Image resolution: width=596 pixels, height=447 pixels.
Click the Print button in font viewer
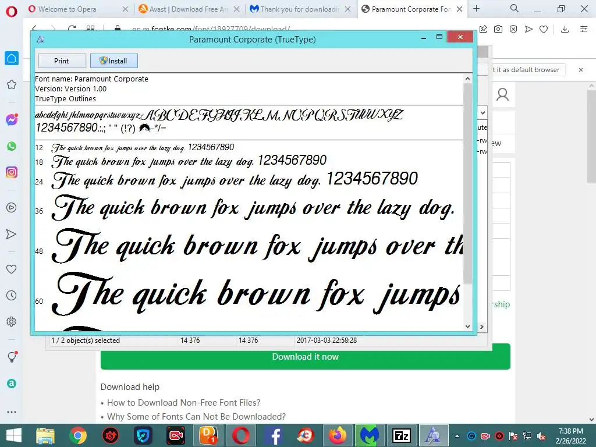coord(62,61)
